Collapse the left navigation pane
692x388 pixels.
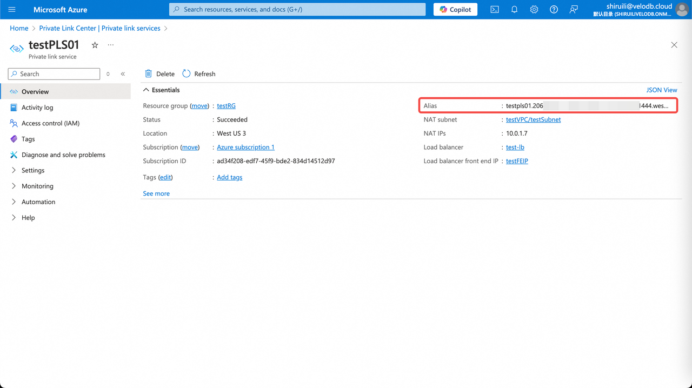pos(123,73)
